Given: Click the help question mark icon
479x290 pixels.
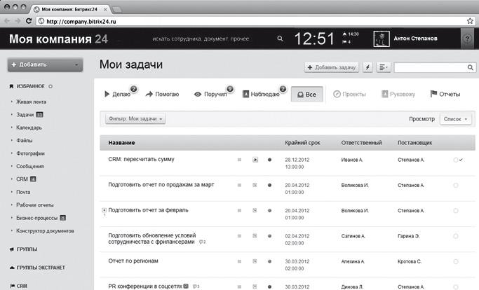Looking at the screenshot, I should click(x=465, y=39).
